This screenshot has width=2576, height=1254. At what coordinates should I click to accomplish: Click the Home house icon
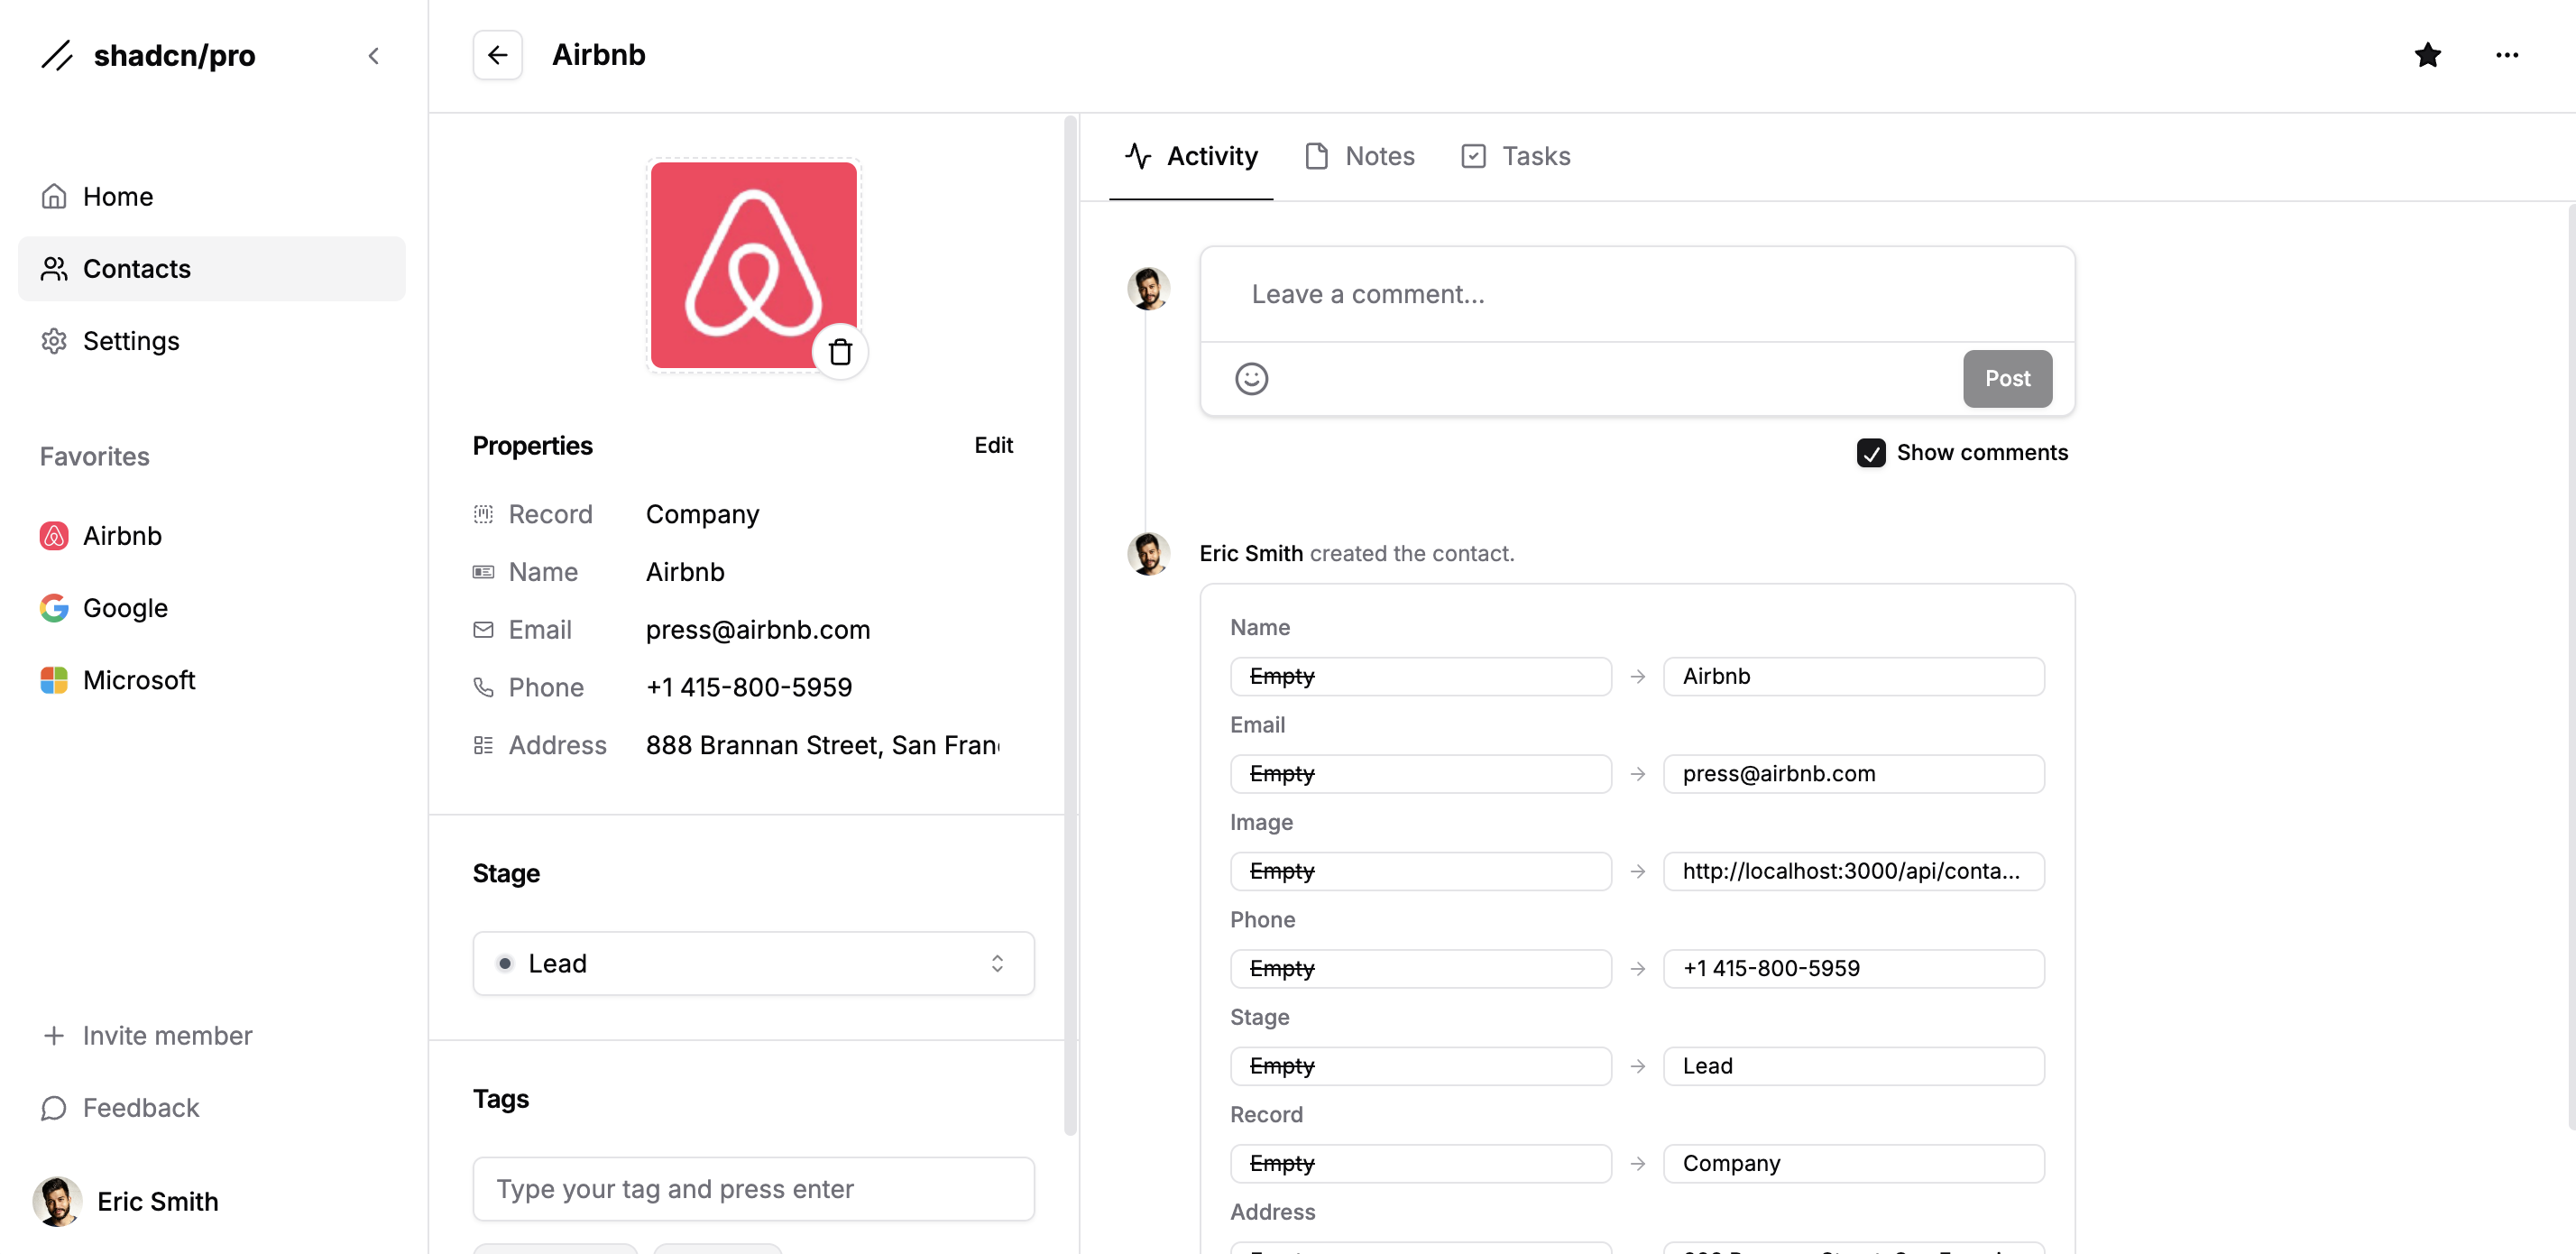pyautogui.click(x=54, y=197)
